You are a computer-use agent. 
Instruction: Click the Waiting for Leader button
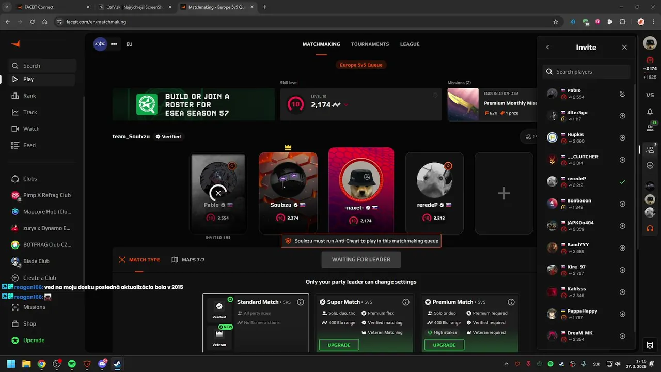pos(361,259)
